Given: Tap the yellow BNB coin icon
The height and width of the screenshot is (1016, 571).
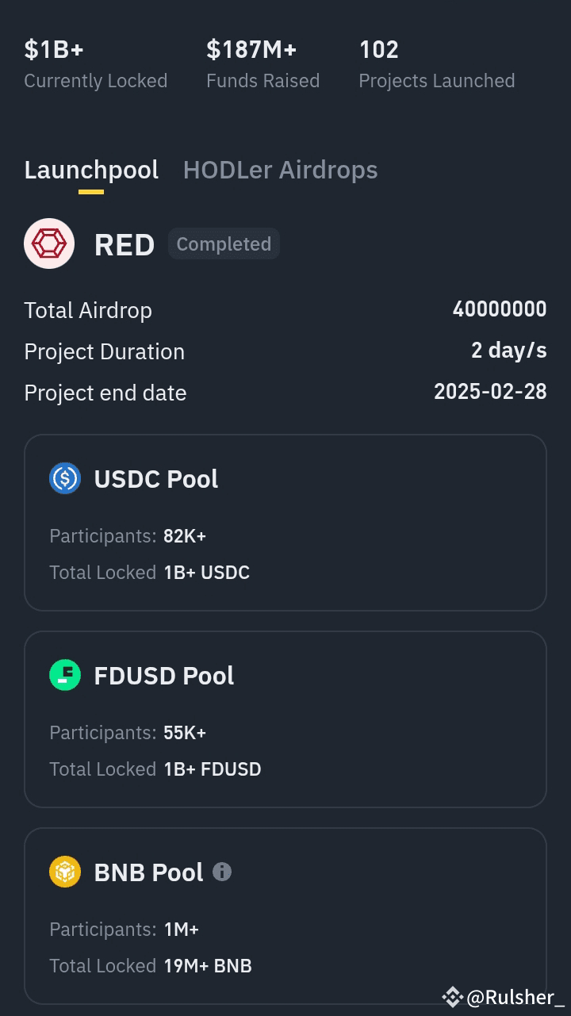Looking at the screenshot, I should click(65, 872).
